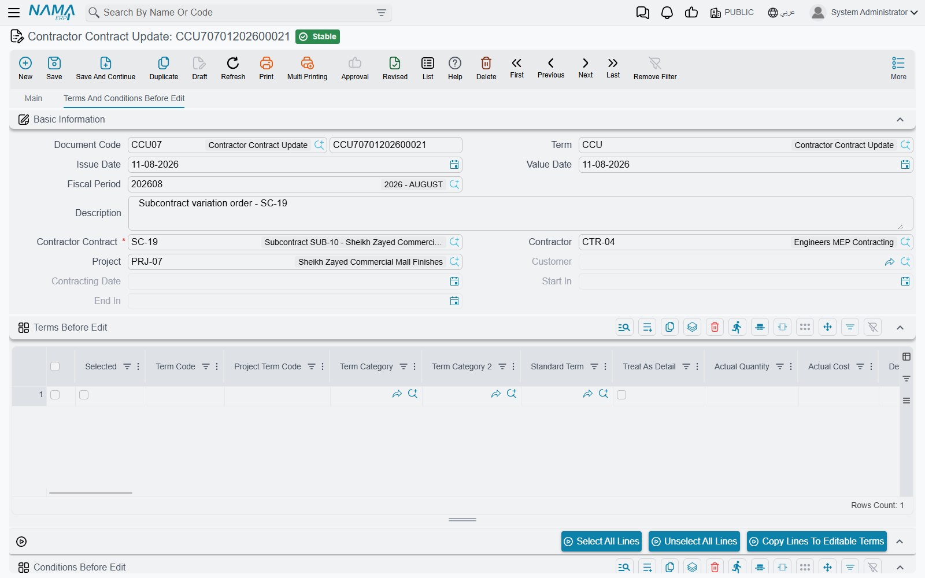Open Terms And Conditions Before Edit tab
The width and height of the screenshot is (925, 578).
(x=124, y=98)
